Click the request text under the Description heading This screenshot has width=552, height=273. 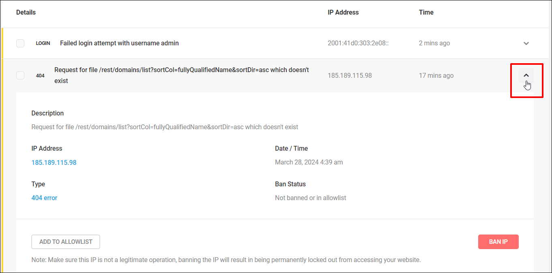[x=165, y=127]
